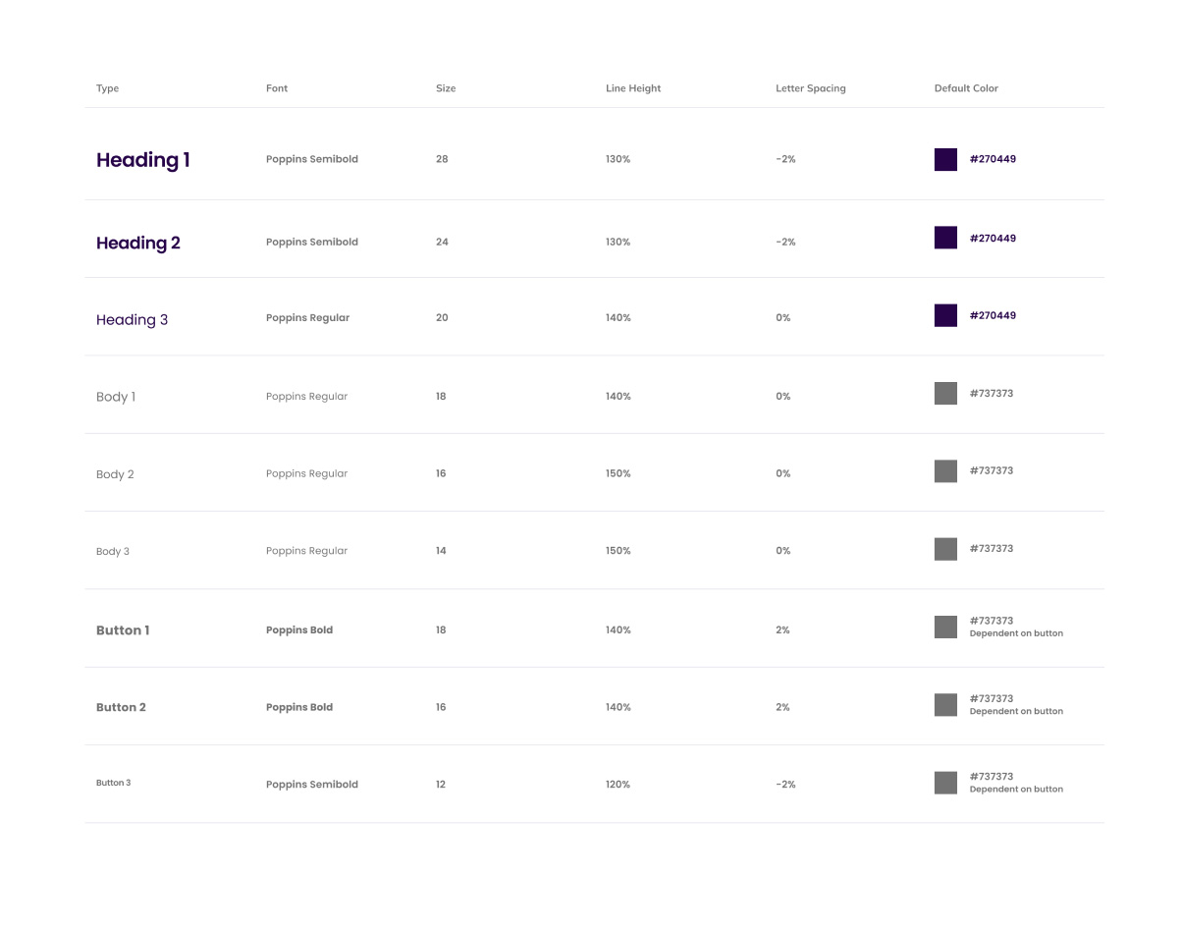Click the "Heading 2" type sample
Image resolution: width=1183 pixels, height=929 pixels.
138,243
